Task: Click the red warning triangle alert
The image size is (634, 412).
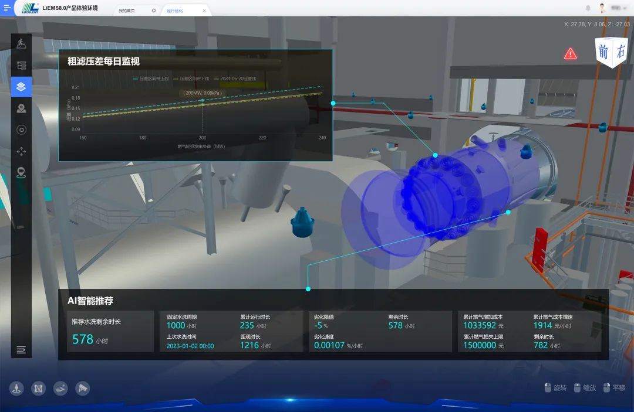Action: tap(570, 54)
